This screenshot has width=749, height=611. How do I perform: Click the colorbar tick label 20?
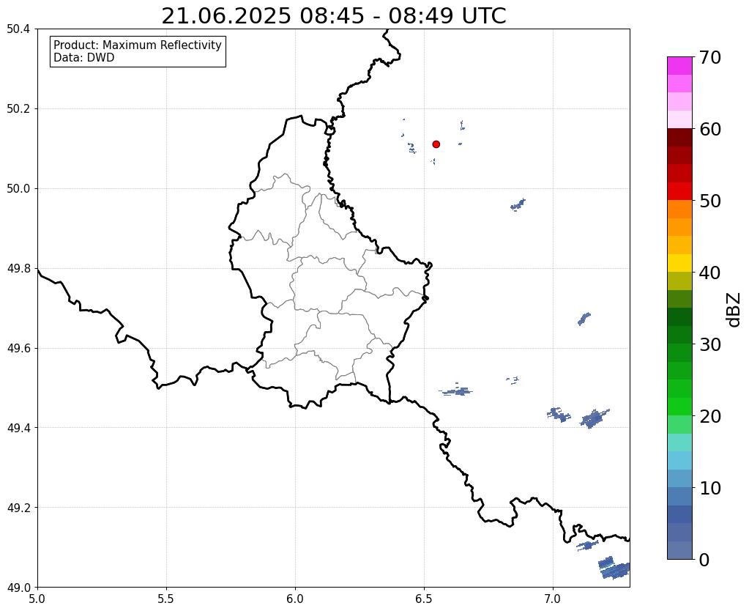[x=710, y=416]
